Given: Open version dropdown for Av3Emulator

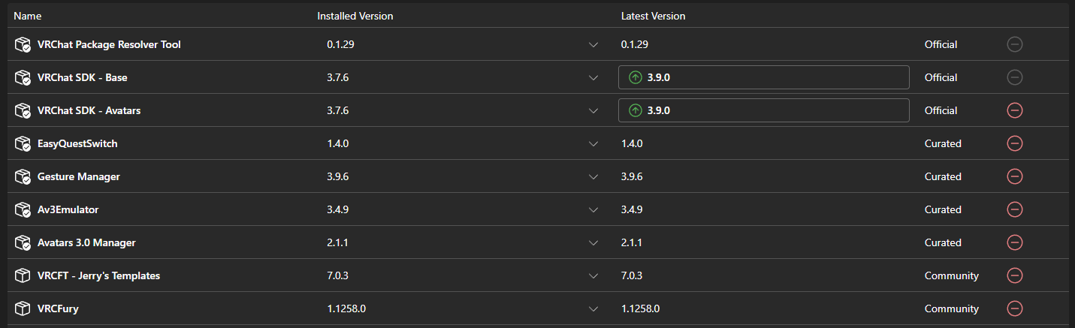Looking at the screenshot, I should click(593, 209).
